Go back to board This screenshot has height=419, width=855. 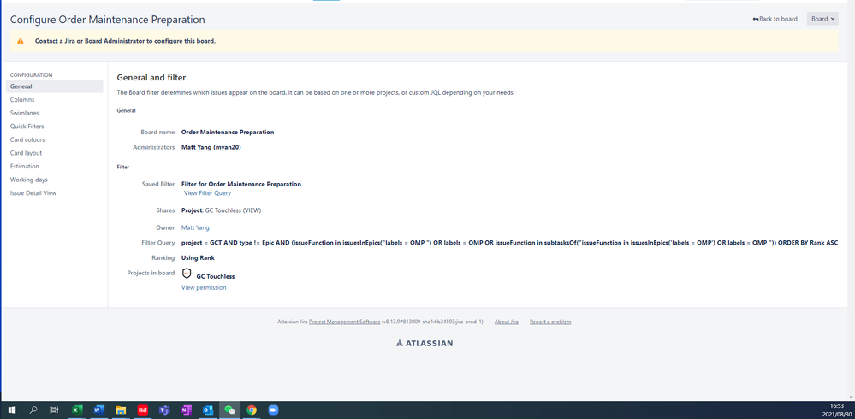coord(775,19)
